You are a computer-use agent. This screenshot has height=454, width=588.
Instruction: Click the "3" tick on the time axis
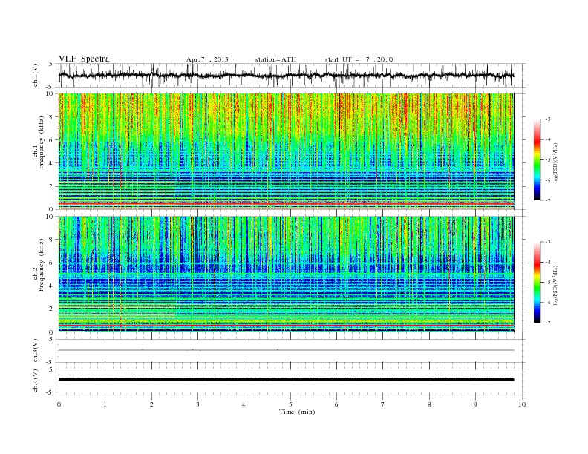tap(197, 404)
